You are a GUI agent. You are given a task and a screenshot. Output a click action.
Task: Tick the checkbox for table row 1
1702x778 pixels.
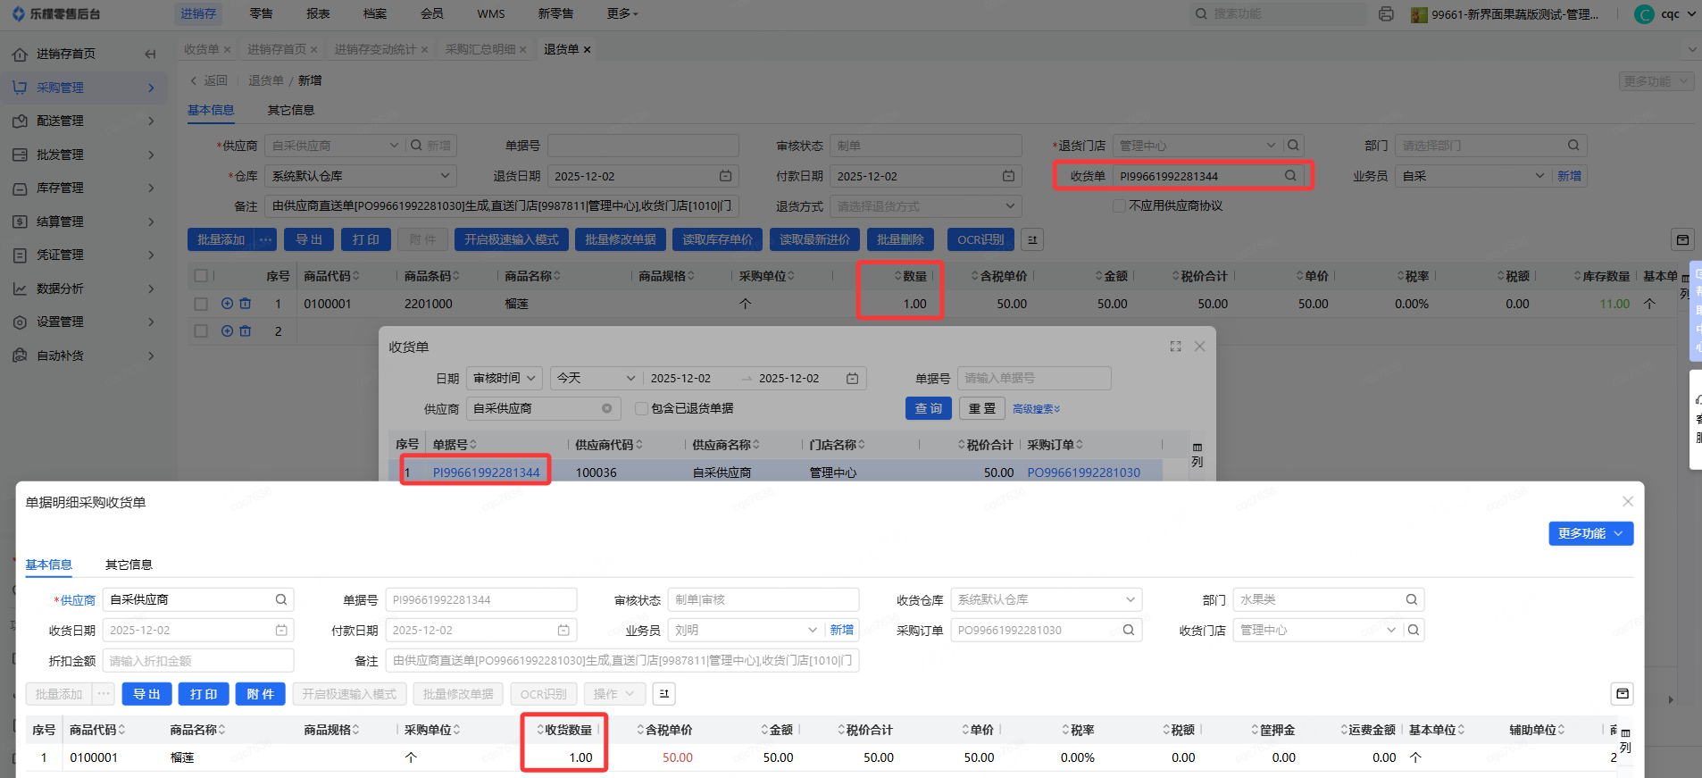click(201, 304)
